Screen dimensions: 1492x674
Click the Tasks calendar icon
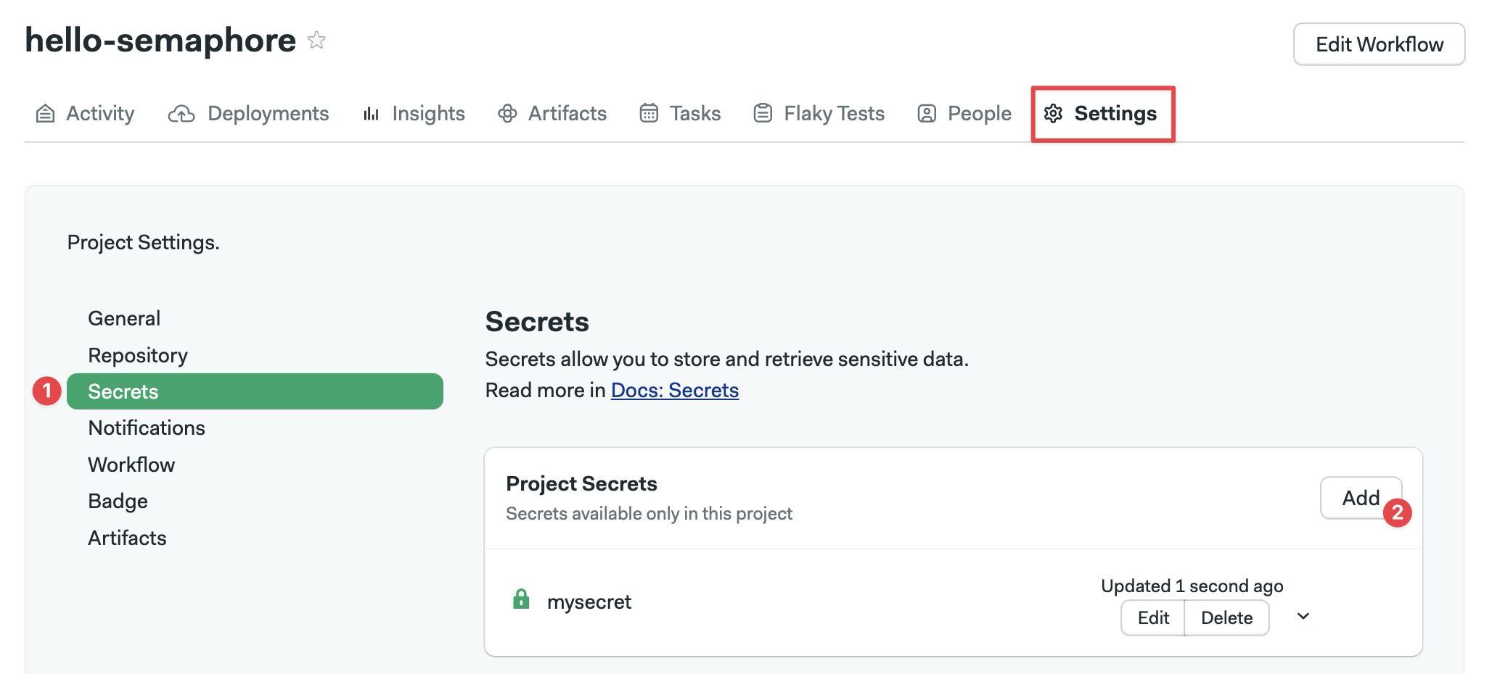tap(649, 113)
